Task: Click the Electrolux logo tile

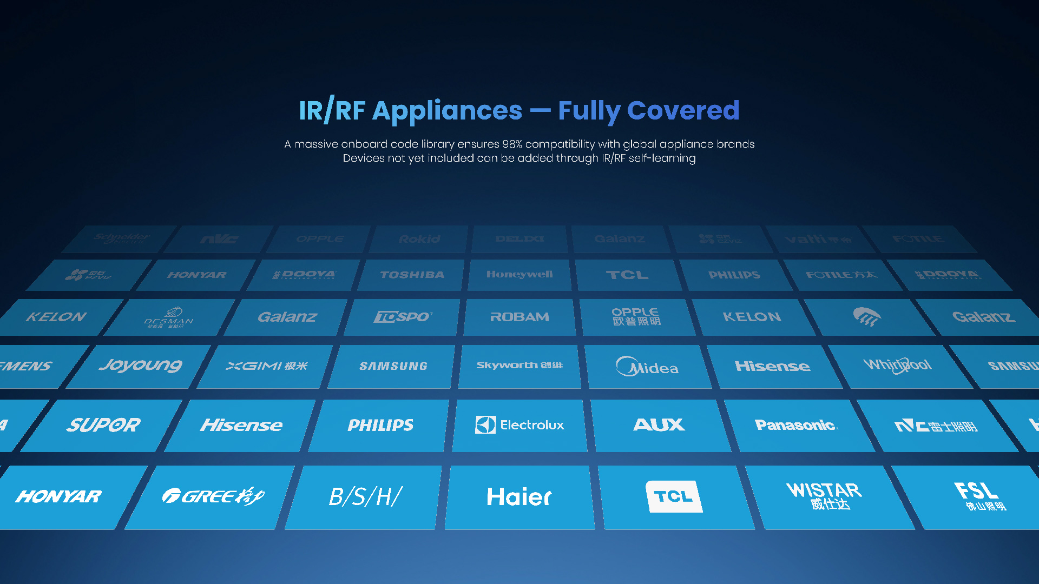Action: point(519,425)
